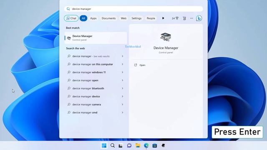
Task: Expand chevron for 'camera' row
Action: (122, 105)
